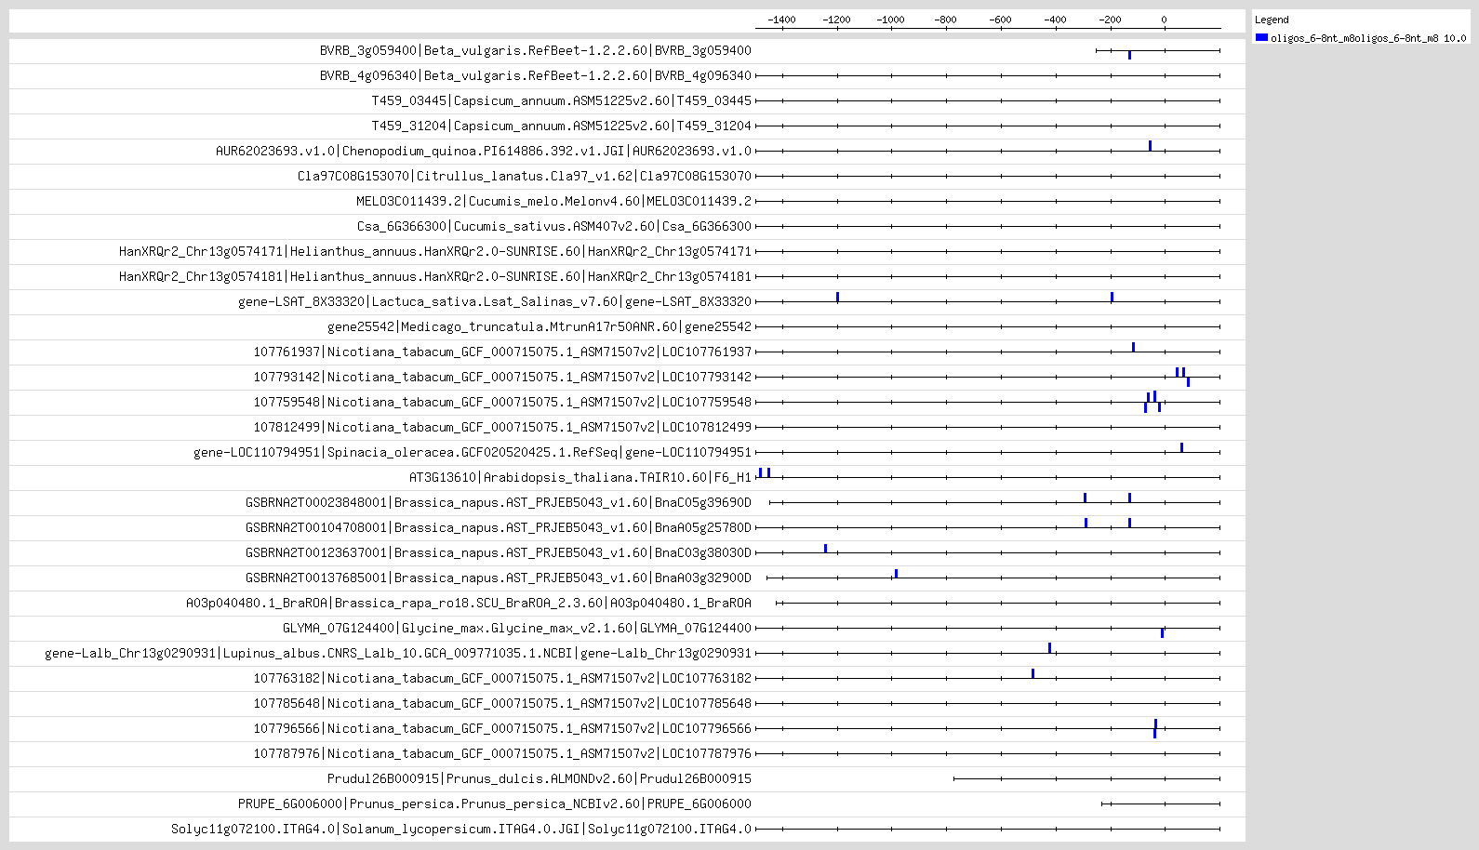This screenshot has height=850, width=1479.
Task: Select the 0 axis tick label
Action: pyautogui.click(x=1164, y=20)
